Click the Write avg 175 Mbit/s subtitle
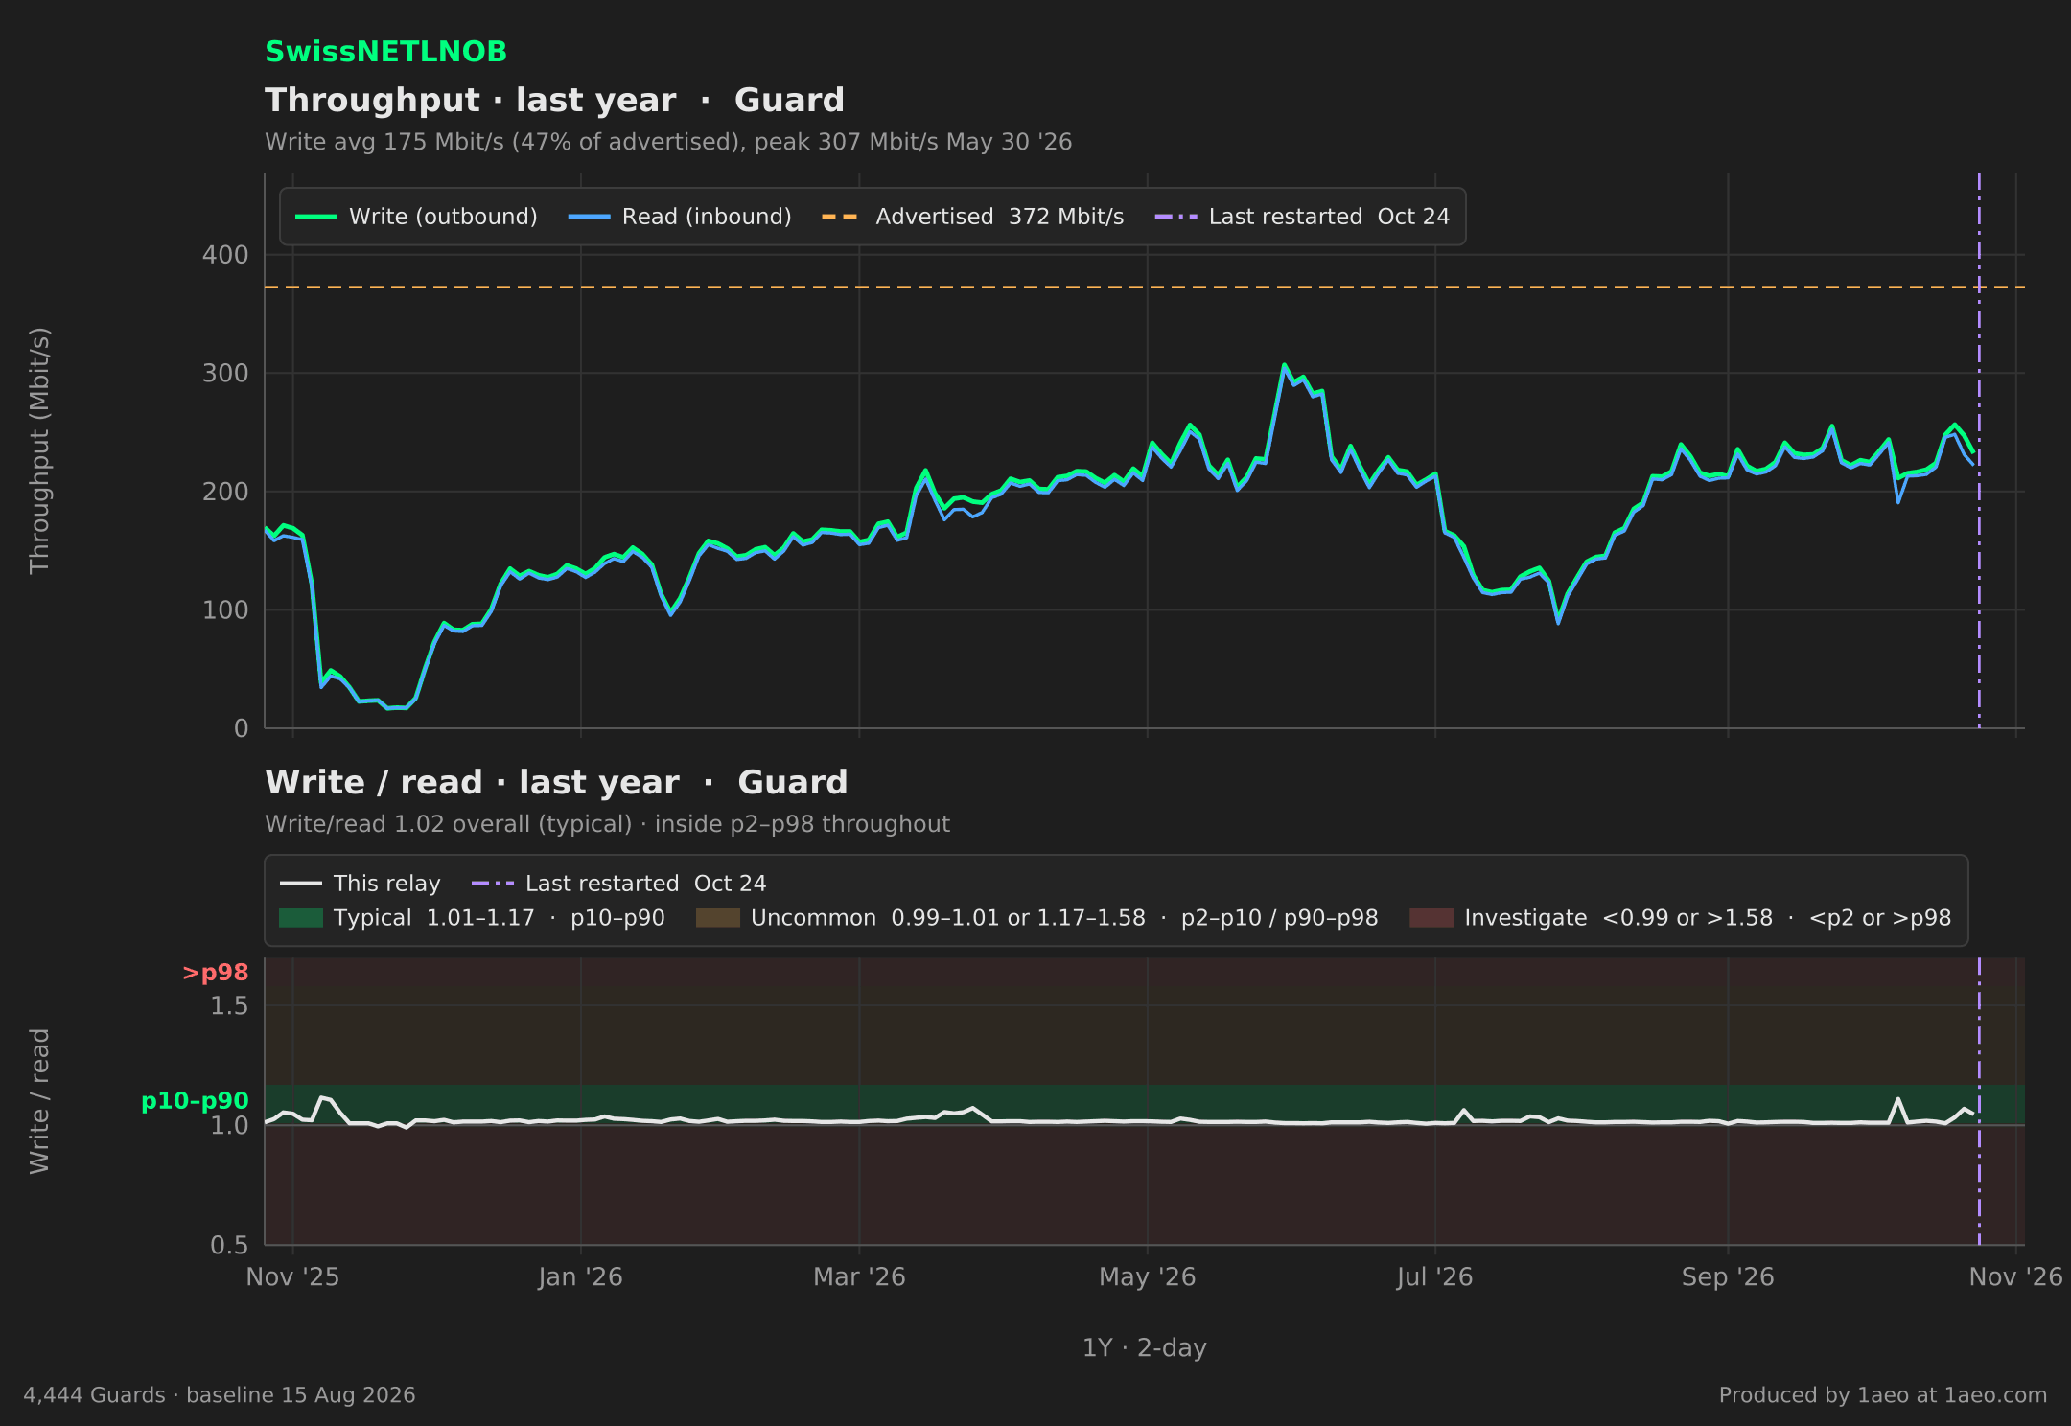The image size is (2071, 1426). coord(668,142)
